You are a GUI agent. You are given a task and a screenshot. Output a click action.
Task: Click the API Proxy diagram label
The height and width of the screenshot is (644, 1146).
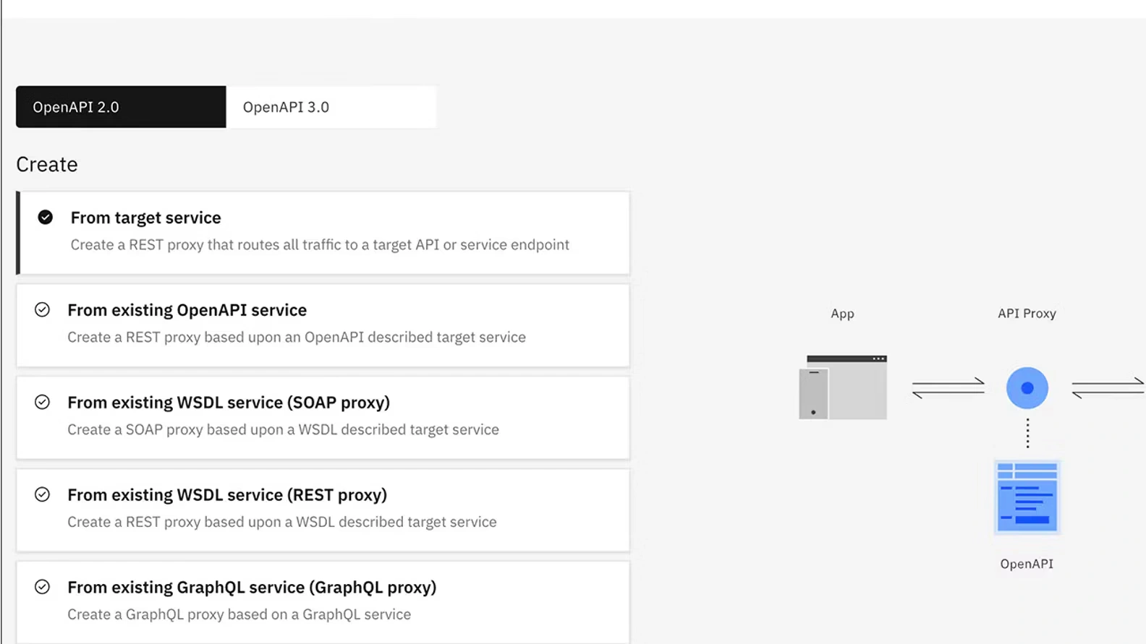coord(1027,314)
